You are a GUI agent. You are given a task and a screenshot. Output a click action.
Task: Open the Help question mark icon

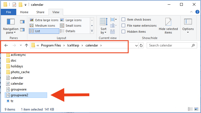point(197,12)
